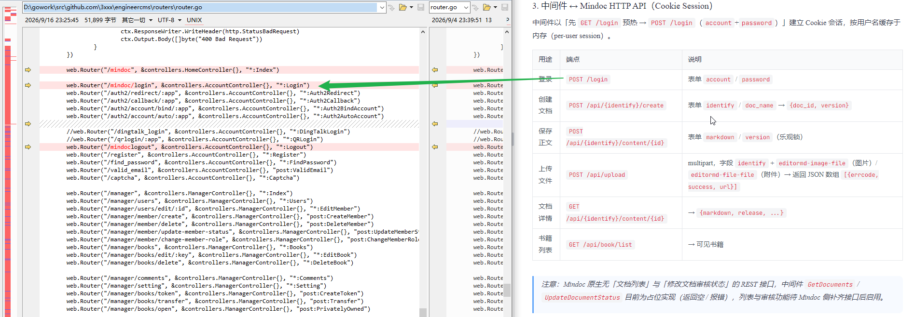Image resolution: width=915 pixels, height=317 pixels.
Task: Click the "/find_password" router line
Action: coord(202,162)
